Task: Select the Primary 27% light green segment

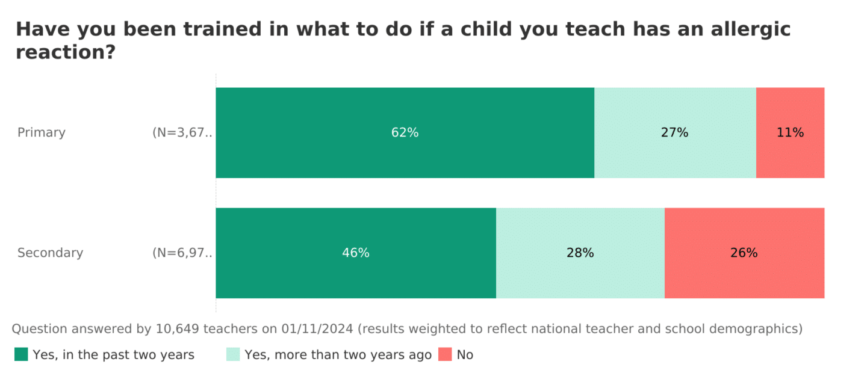Action: click(675, 156)
